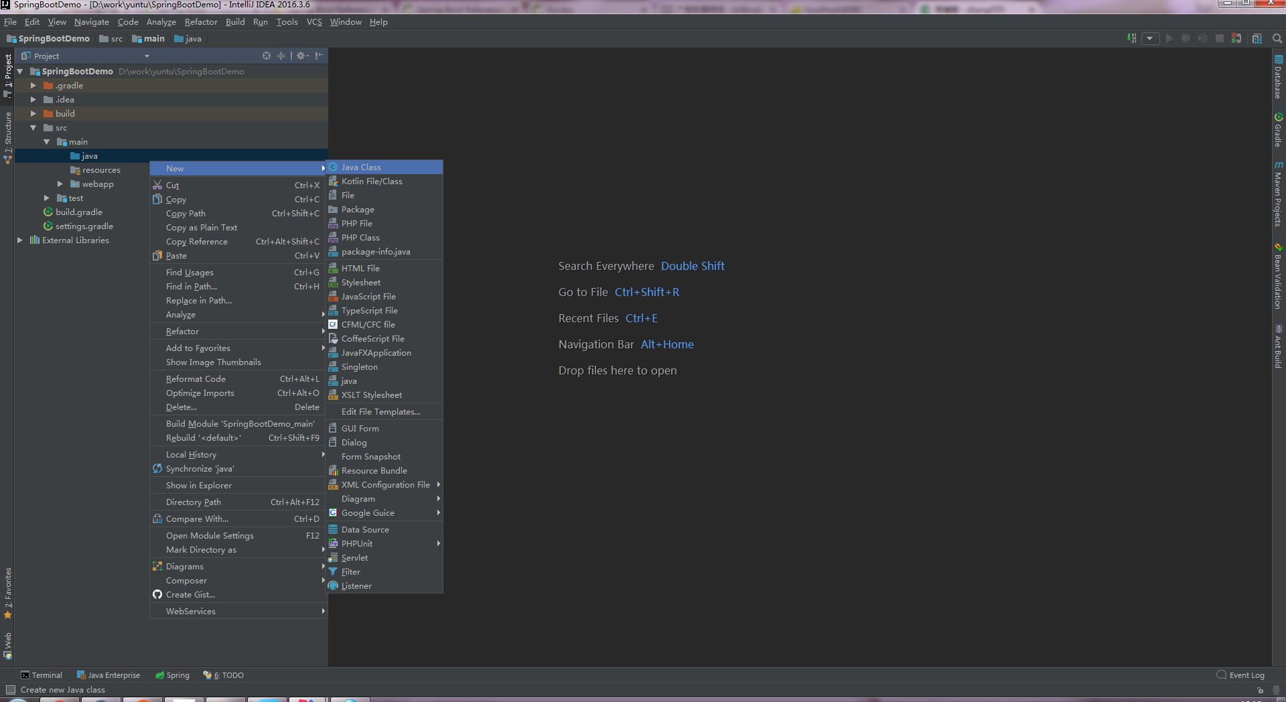Toggle tool window buttons icon in status bar
This screenshot has height=702, width=1286.
coord(10,689)
